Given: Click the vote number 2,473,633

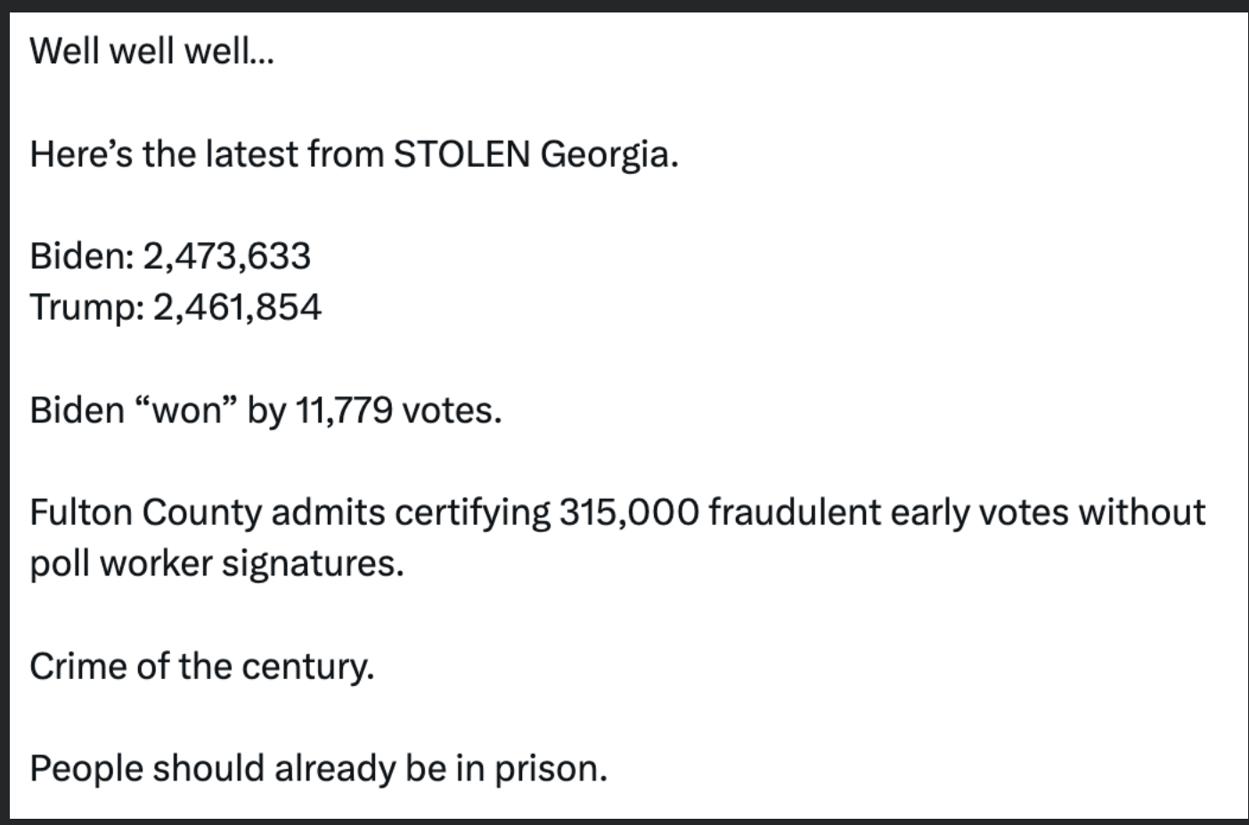Looking at the screenshot, I should click(x=226, y=257).
